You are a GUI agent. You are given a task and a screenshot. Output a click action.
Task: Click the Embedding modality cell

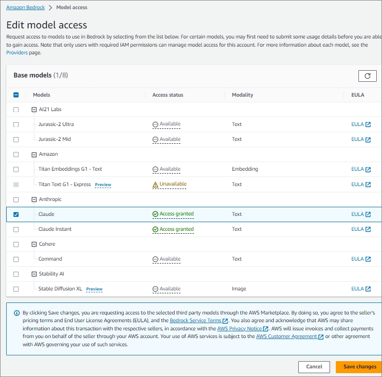pos(245,169)
